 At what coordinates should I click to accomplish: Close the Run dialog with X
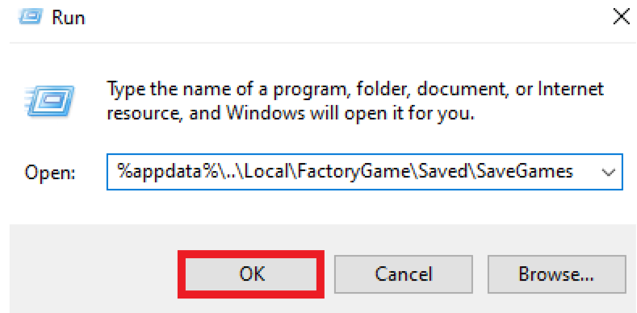(621, 18)
